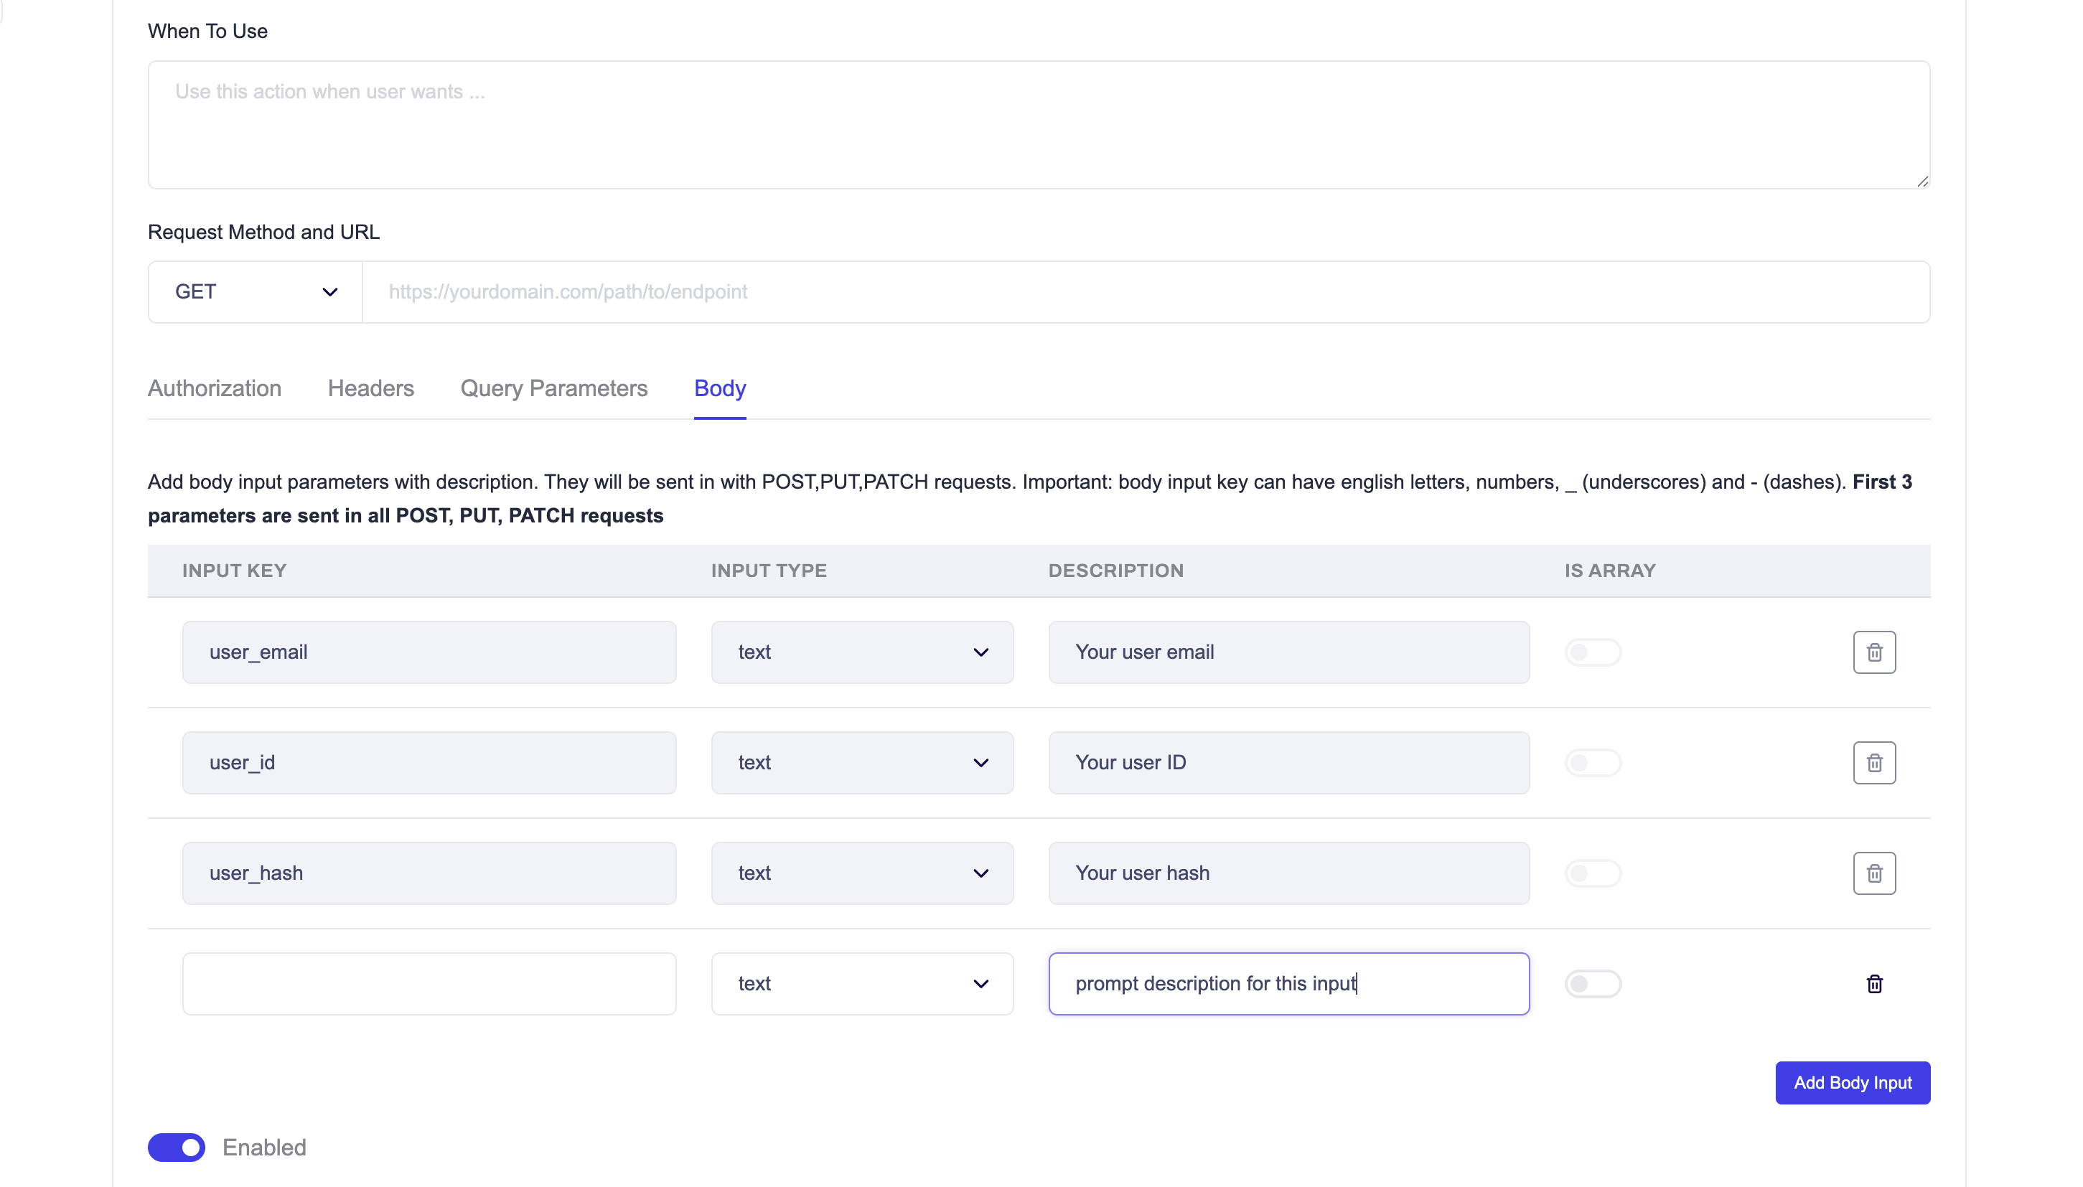The height and width of the screenshot is (1187, 2083).
Task: Open the Query Parameters tab
Action: pos(553,389)
